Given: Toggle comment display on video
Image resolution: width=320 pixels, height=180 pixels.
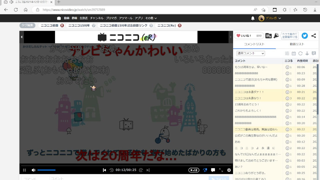Looking at the screenshot, I should 213,170.
